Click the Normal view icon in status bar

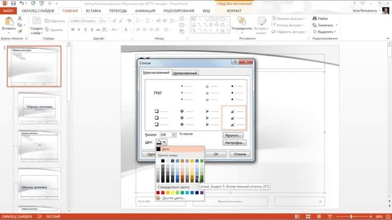click(297, 216)
